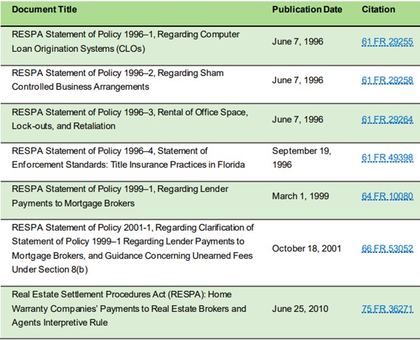Select the Computer Loan Origination Systems title text
Screen dimensions: 420x340
tap(116, 40)
